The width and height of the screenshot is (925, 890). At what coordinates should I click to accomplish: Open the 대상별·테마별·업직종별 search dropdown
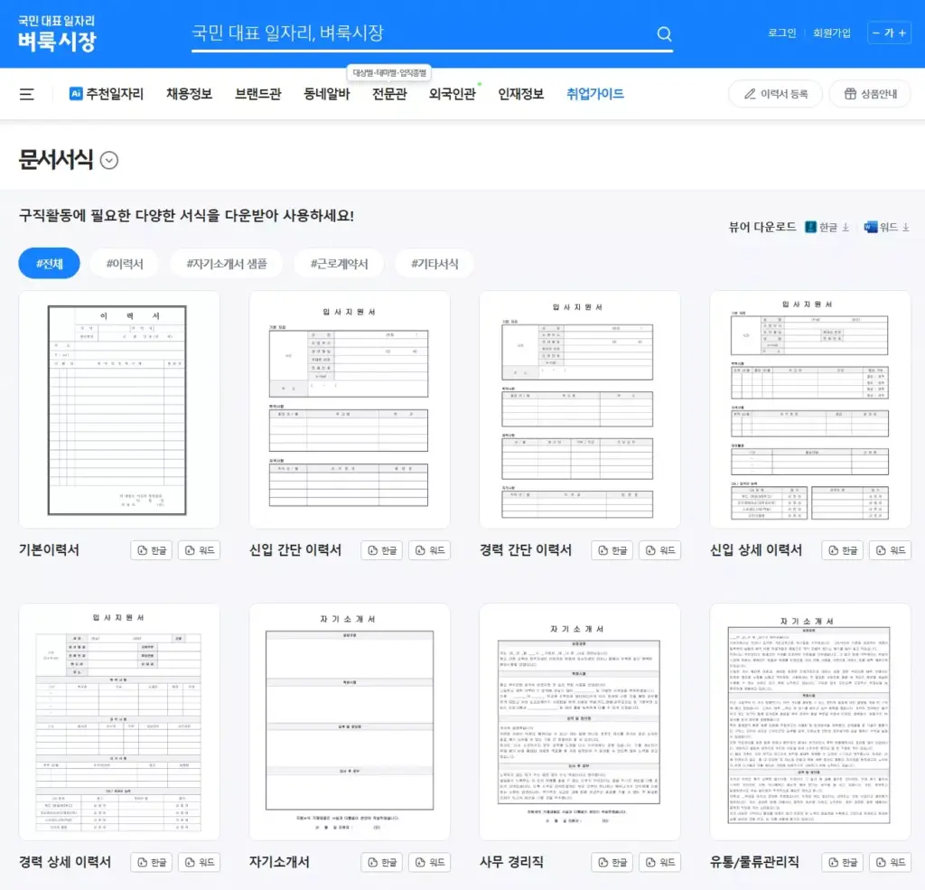(x=389, y=70)
